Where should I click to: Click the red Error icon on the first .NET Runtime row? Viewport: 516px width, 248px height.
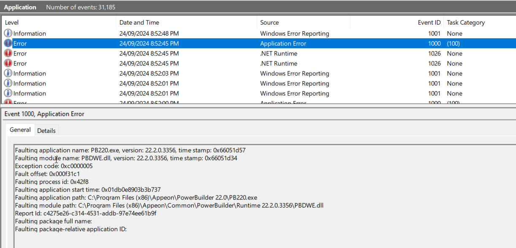tap(8, 54)
